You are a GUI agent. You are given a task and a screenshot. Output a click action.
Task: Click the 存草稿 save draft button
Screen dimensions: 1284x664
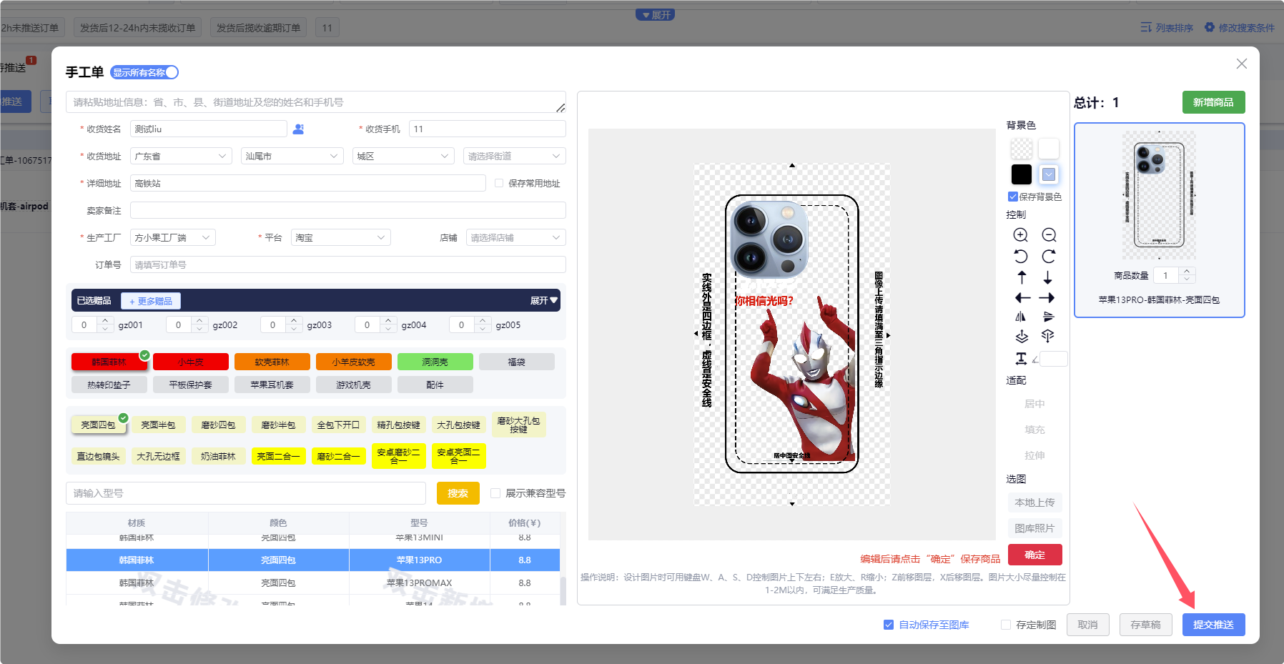[1145, 625]
